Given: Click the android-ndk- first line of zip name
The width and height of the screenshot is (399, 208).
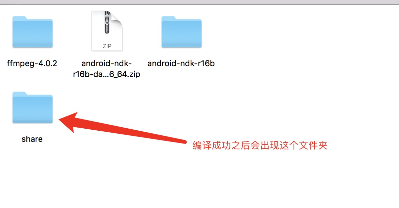Looking at the screenshot, I should click(x=107, y=63).
